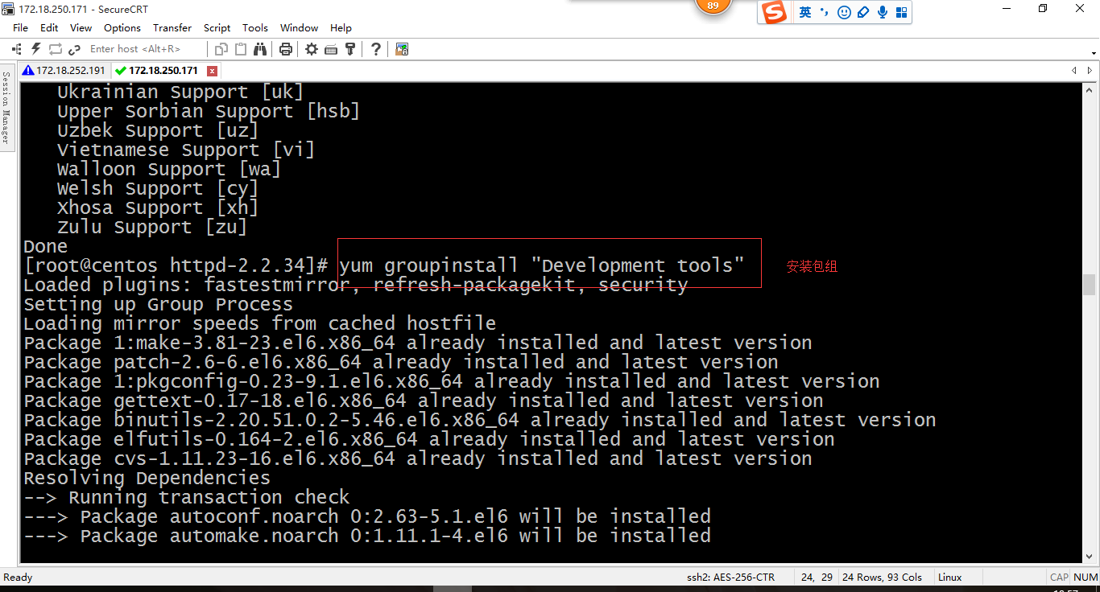Viewport: 1100px width, 592px height.
Task: Click the Reconnect session toolbar icon
Action: (x=55, y=49)
